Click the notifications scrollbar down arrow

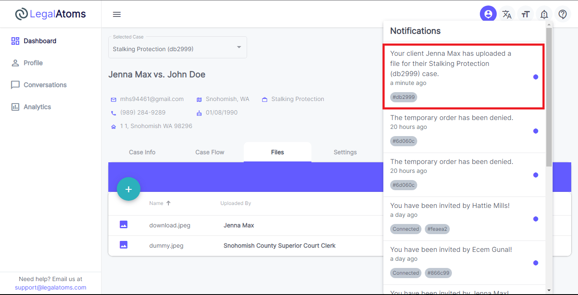[x=549, y=290]
